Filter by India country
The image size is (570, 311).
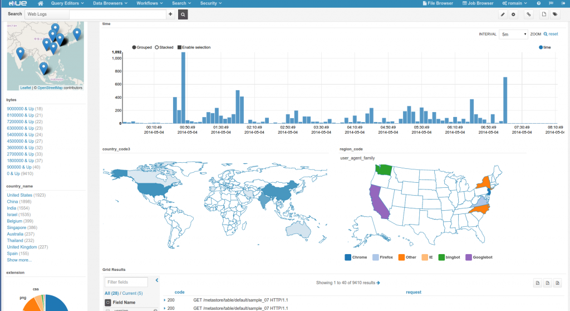pyautogui.click(x=12, y=208)
